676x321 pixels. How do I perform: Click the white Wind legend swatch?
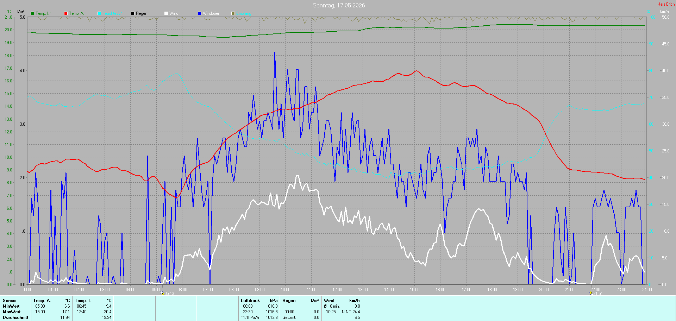point(166,13)
